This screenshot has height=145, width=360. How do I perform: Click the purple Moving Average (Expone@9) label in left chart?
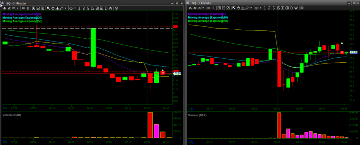[x=21, y=14]
